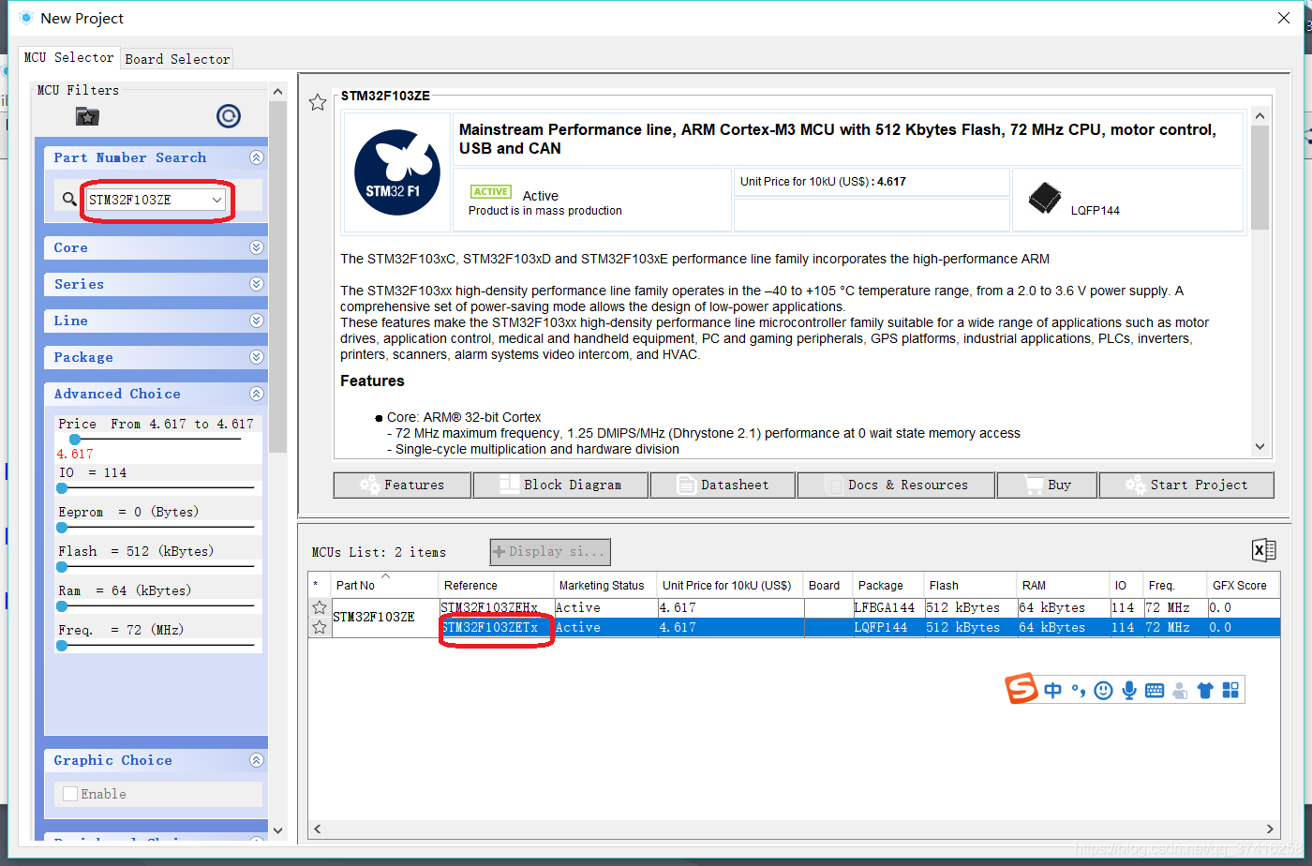Screen dimensions: 1312x866
Task: Click the LQFP144 package chip icon
Action: tap(1045, 199)
